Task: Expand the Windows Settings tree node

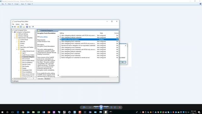Action: (15, 36)
